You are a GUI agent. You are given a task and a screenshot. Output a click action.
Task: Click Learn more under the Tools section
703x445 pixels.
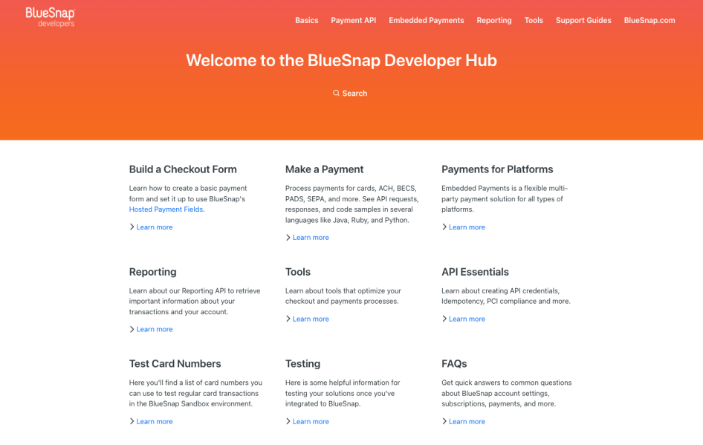[311, 319]
